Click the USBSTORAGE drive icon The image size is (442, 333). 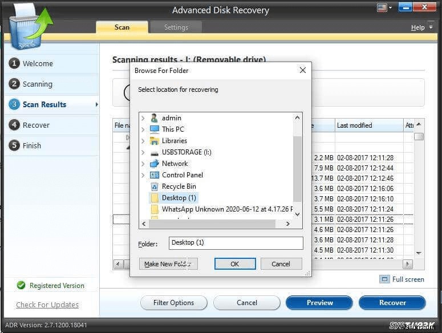pyautogui.click(x=154, y=153)
